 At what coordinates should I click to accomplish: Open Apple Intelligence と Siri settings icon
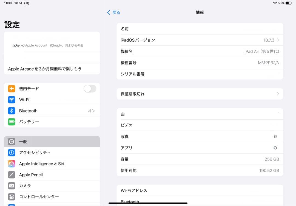[11, 163]
